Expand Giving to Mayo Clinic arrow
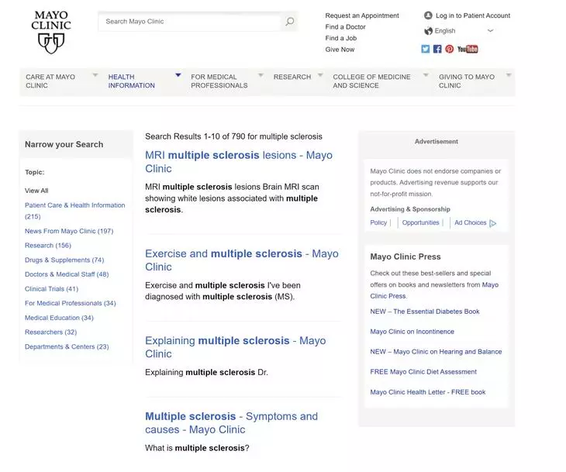 [509, 75]
